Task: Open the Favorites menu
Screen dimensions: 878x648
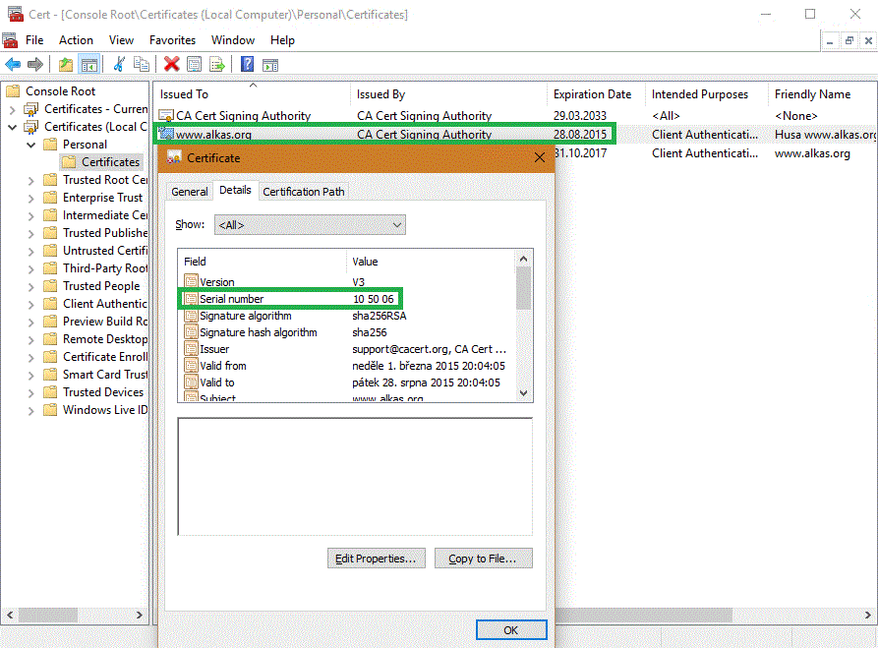Action: [x=172, y=40]
